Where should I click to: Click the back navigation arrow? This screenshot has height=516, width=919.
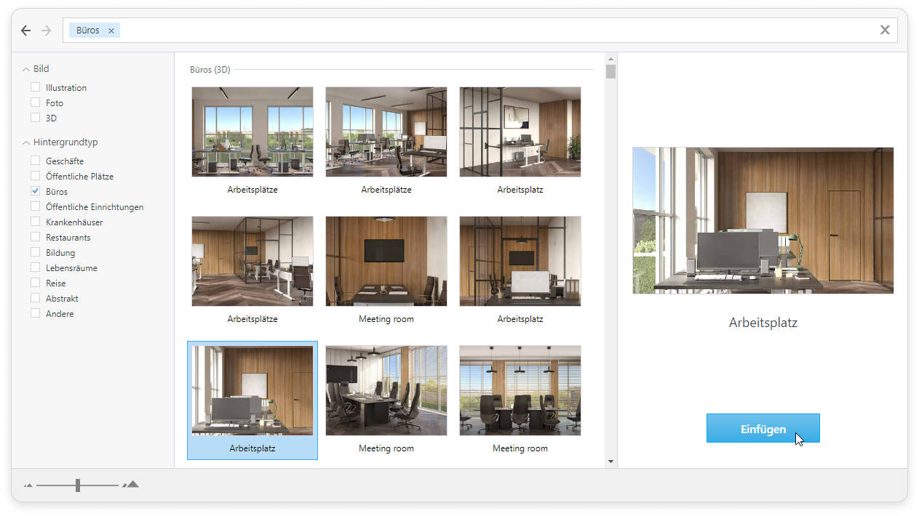(26, 31)
